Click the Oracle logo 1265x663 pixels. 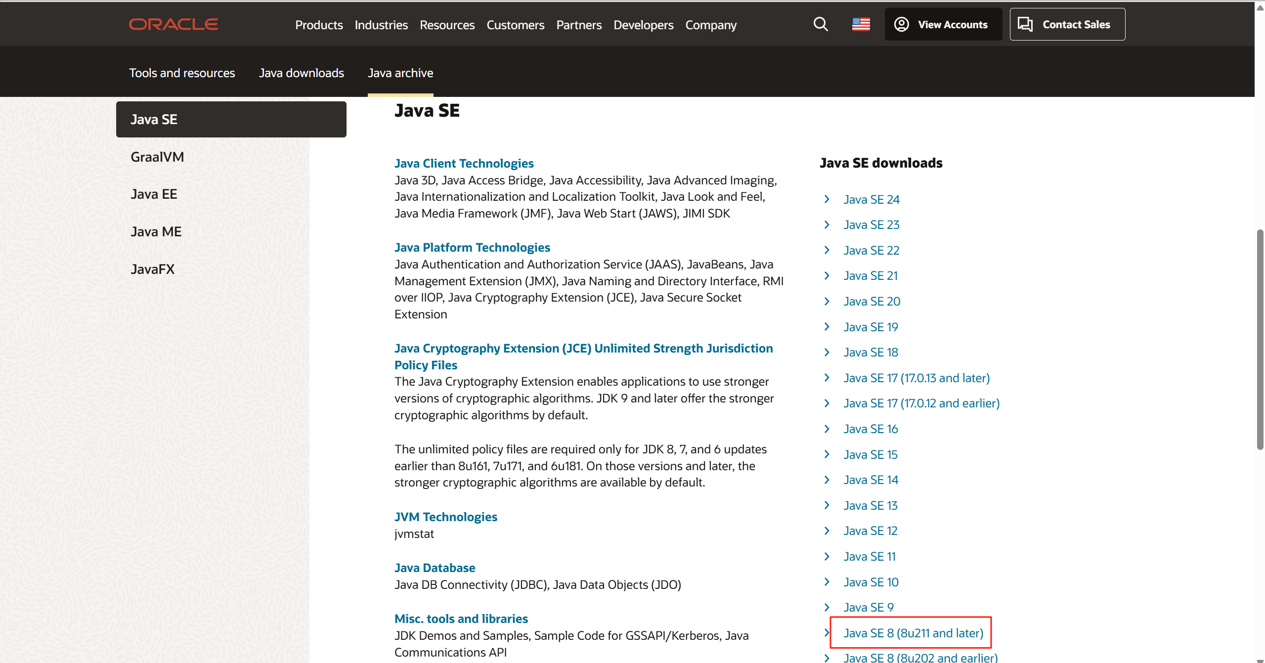(x=173, y=24)
